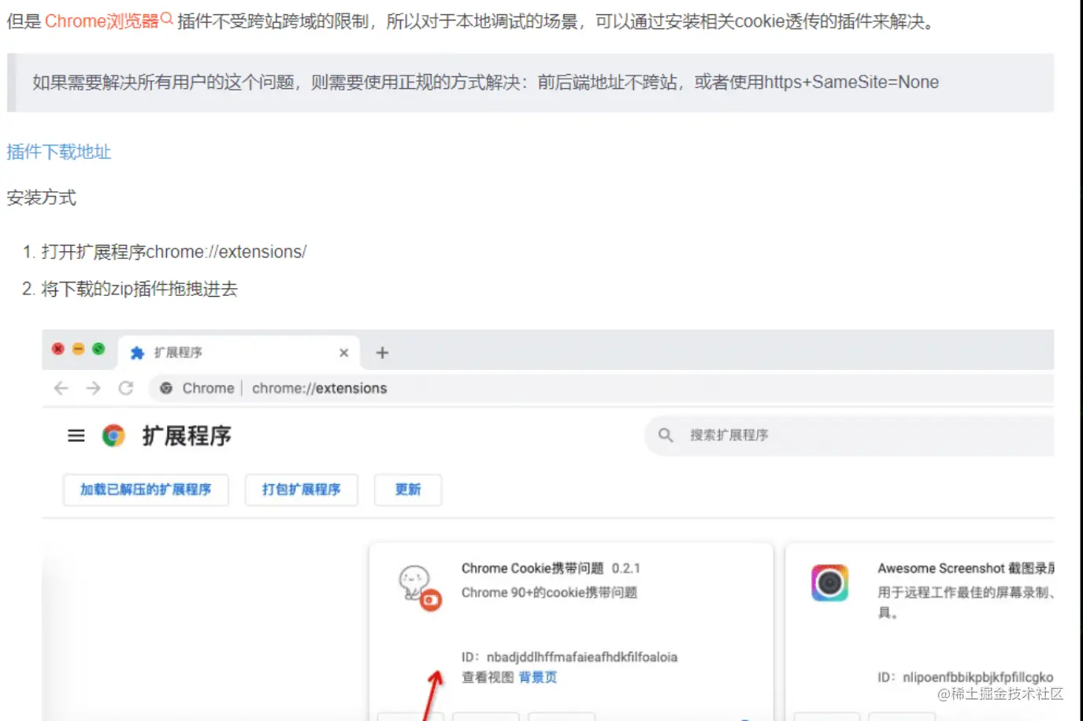Viewport: 1083px width, 721px height.
Task: Click the search magnifier icon beside Chrome浏览器
Action: (x=166, y=18)
